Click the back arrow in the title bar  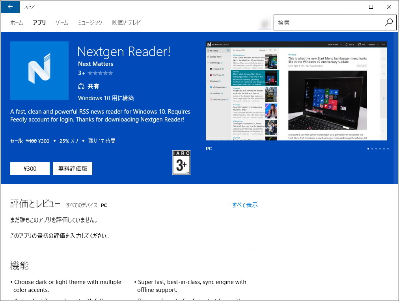10,7
